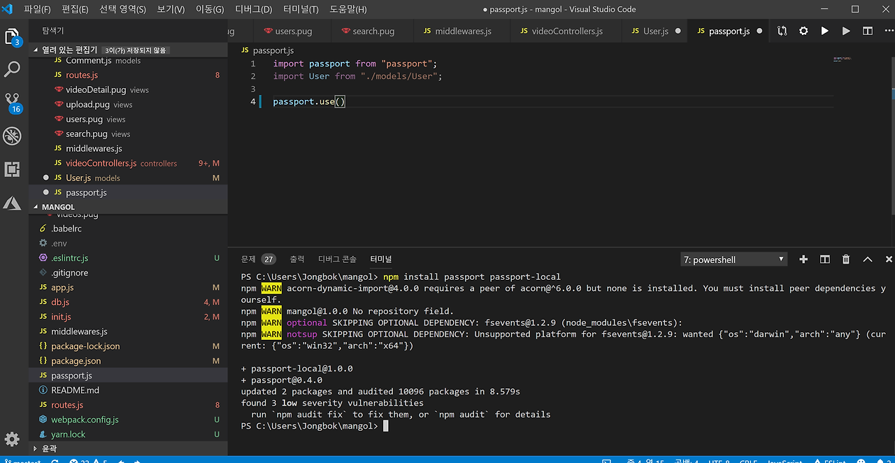Split the terminal panel
This screenshot has width=895, height=463.
click(x=825, y=259)
